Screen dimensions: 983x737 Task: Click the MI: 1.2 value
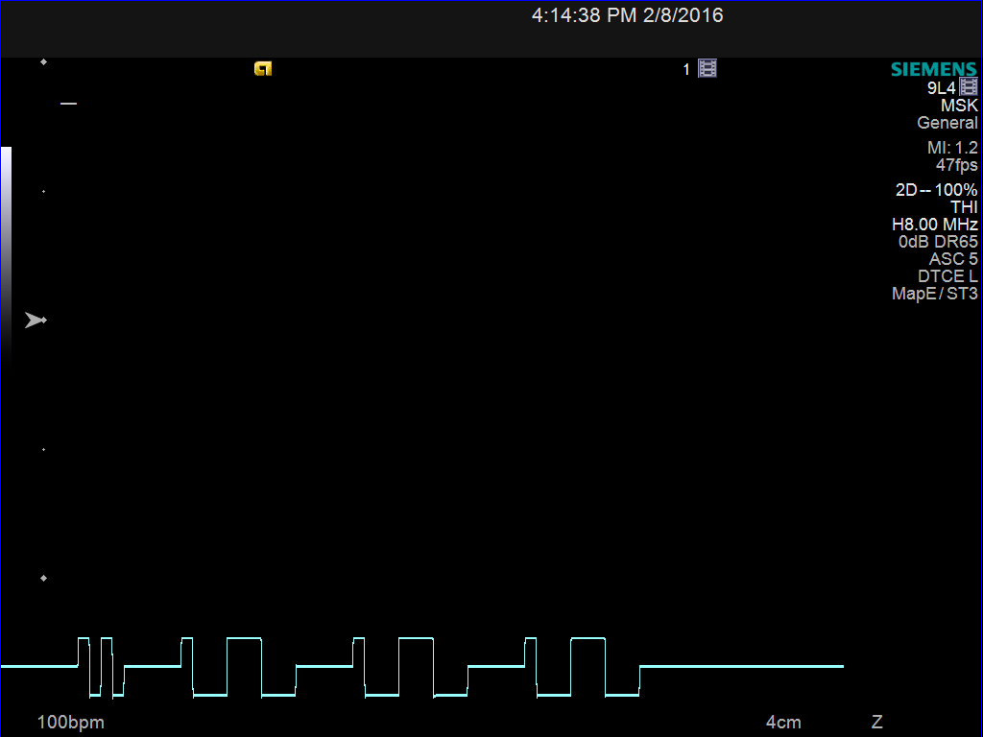(x=952, y=148)
